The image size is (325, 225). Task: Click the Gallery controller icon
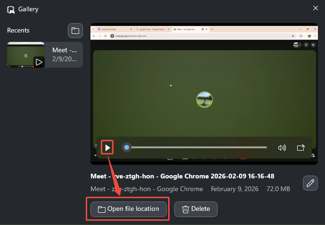(11, 9)
